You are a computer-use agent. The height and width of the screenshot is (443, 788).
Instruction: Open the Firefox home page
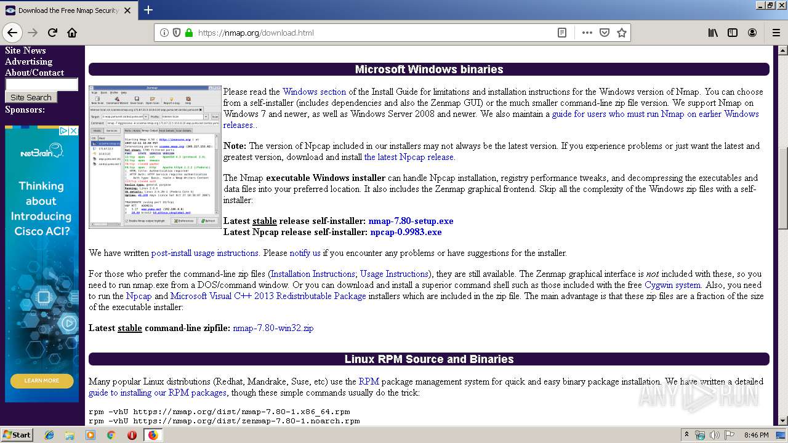72,33
